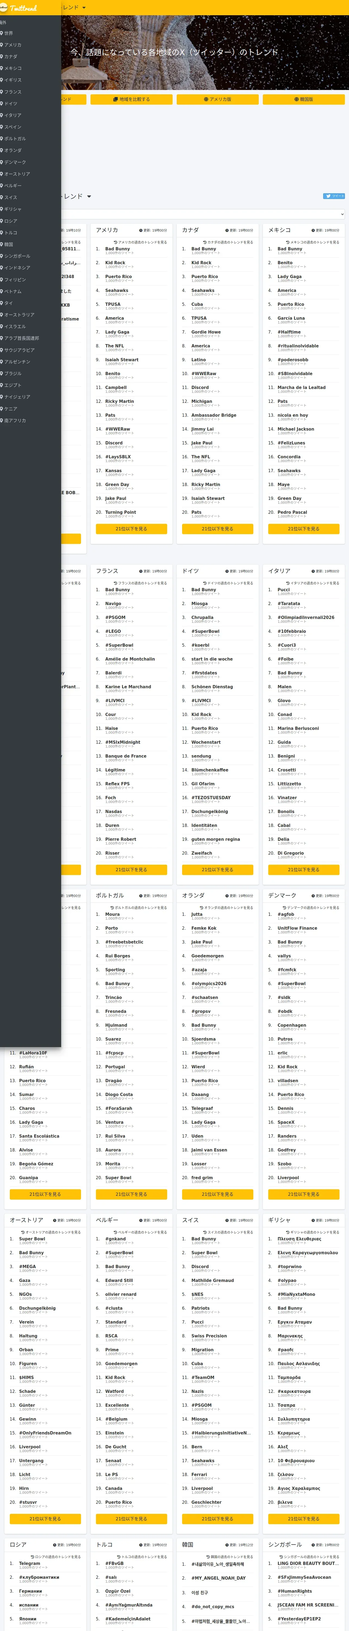349x1631 pixels.
Task: View イタリア past trends link
Action: pos(312,583)
